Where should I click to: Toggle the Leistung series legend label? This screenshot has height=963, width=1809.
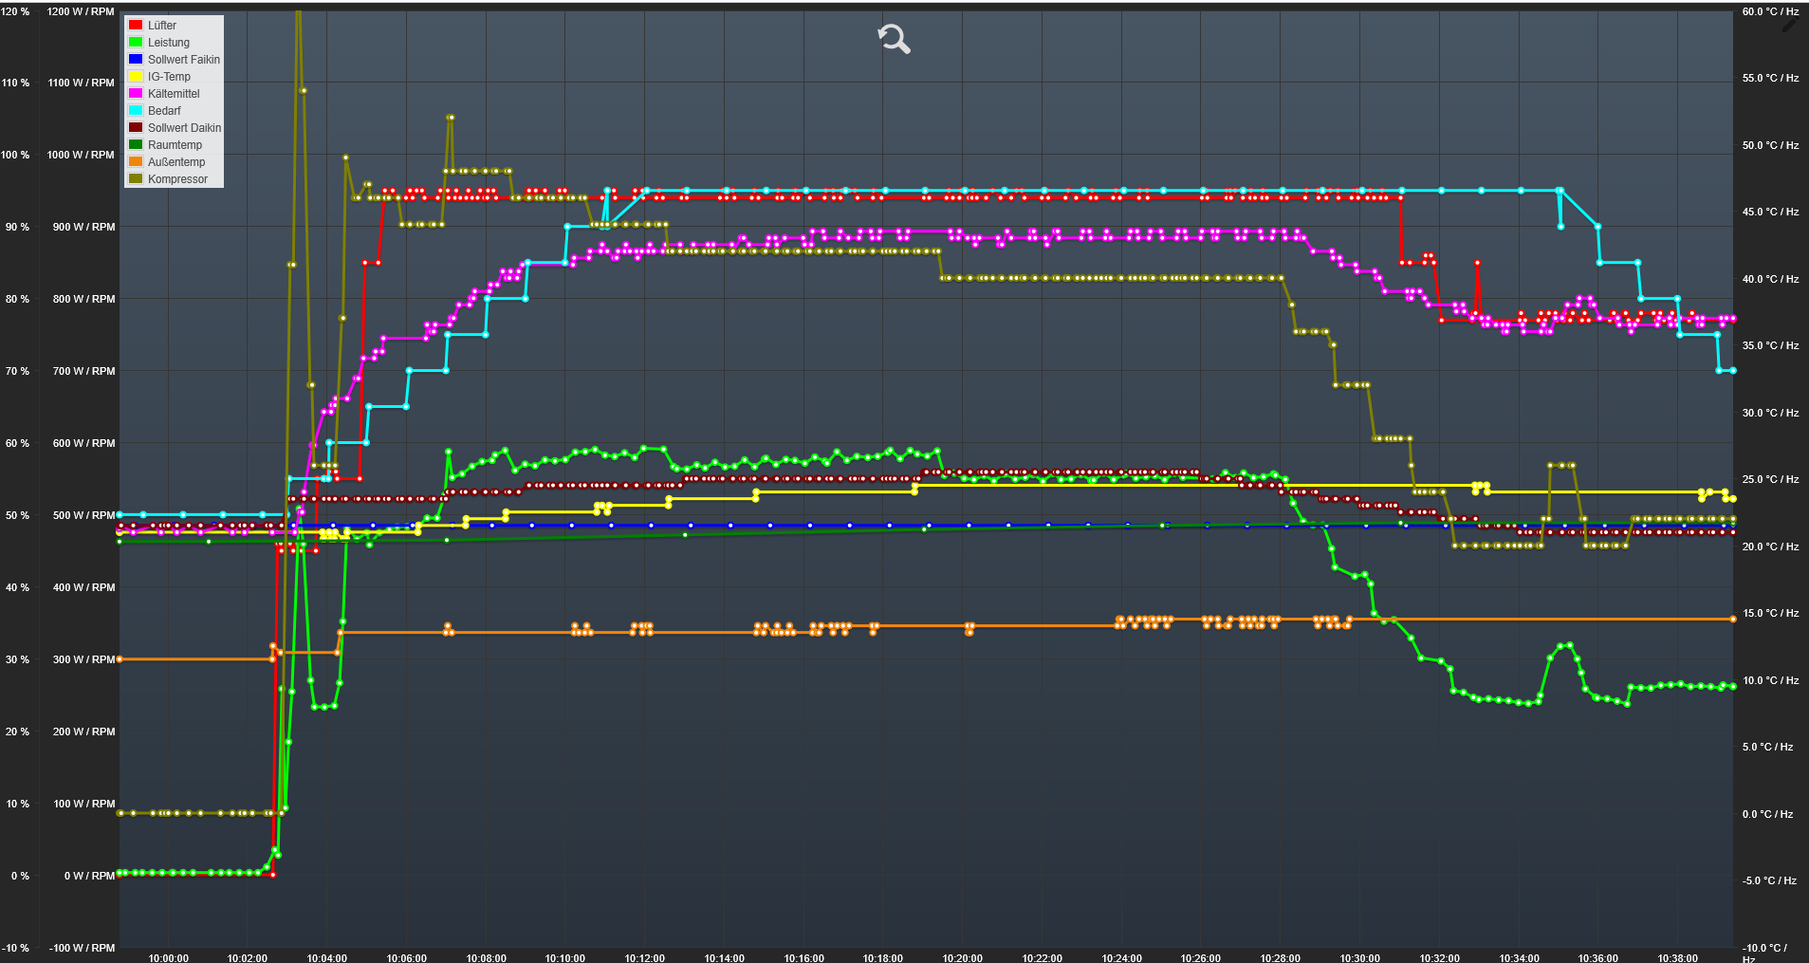168,43
